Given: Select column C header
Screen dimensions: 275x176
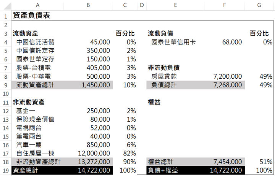Looking at the screenshot, I should (x=125, y=5).
